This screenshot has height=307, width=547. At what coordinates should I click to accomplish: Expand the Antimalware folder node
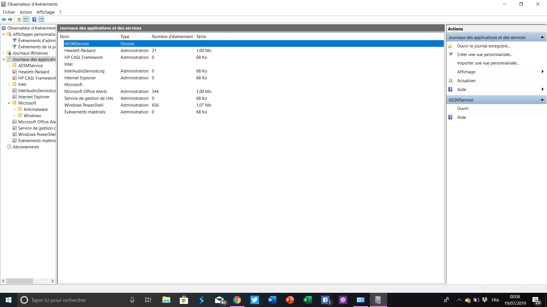[x=14, y=109]
